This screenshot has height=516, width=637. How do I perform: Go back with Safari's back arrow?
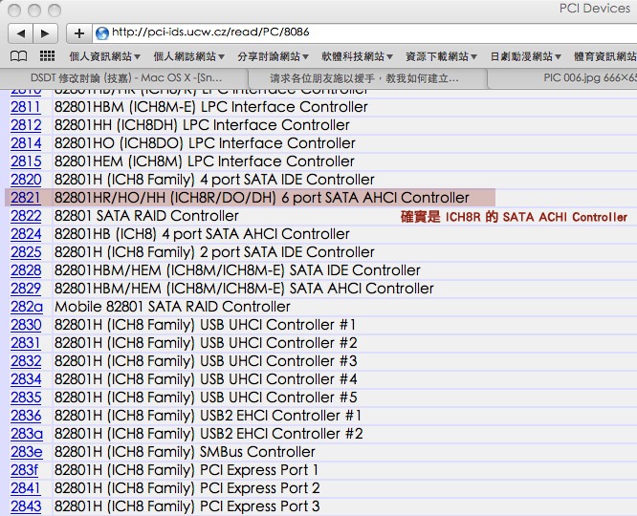21,32
